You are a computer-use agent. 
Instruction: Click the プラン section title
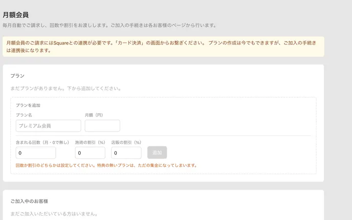pyautogui.click(x=18, y=76)
